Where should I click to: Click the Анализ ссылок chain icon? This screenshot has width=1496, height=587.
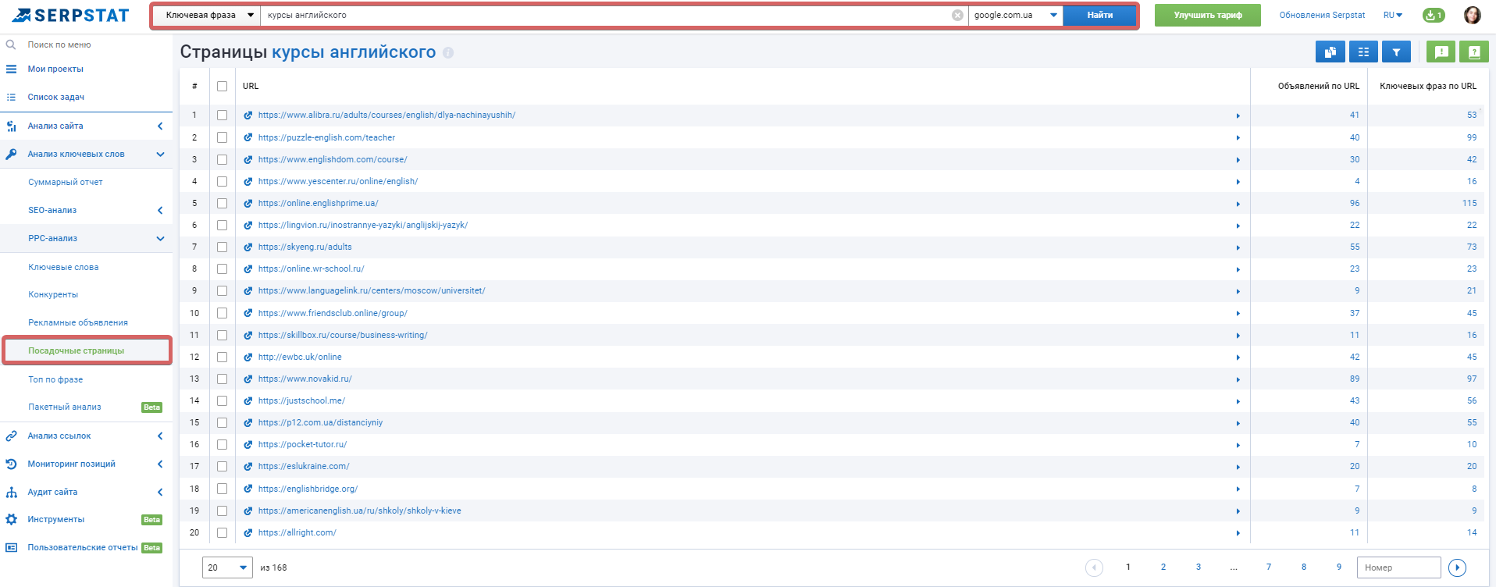pyautogui.click(x=11, y=436)
